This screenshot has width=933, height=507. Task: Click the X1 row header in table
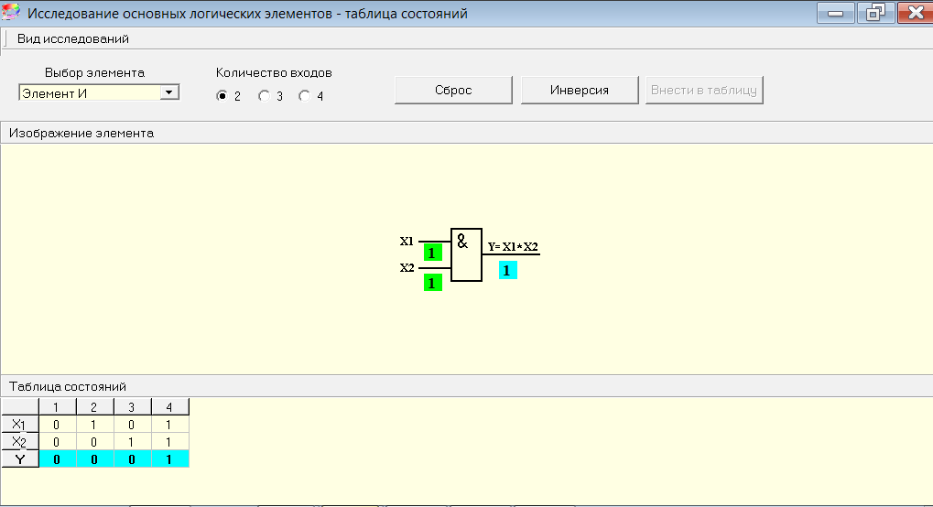pos(19,425)
